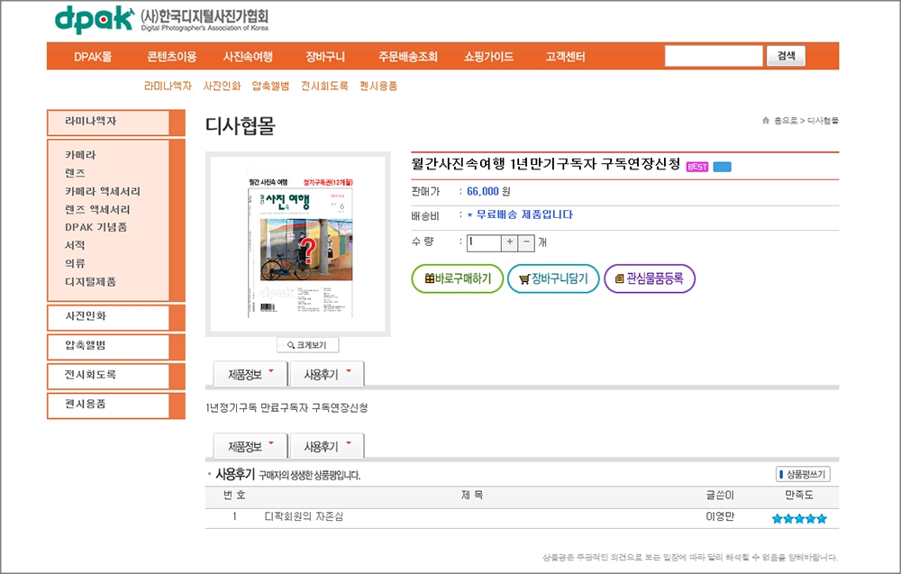Click the dpak logo in the header
This screenshot has width=901, height=574.
93,20
